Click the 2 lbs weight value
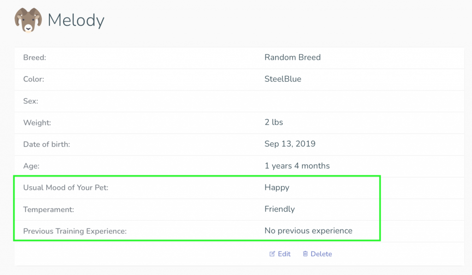 coord(274,122)
